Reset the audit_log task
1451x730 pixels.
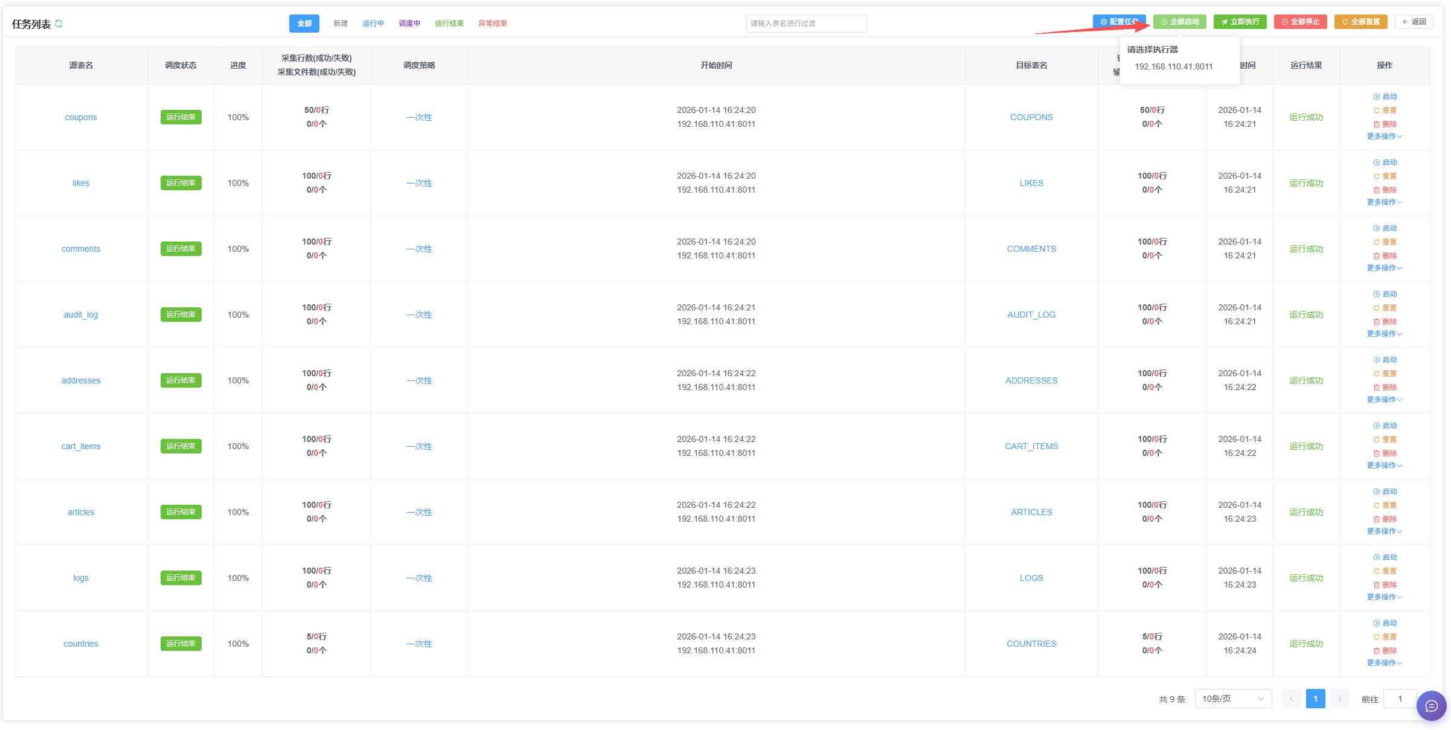pos(1385,308)
